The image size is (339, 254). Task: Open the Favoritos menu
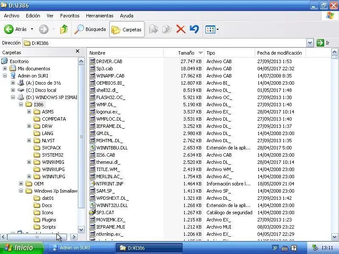point(69,16)
